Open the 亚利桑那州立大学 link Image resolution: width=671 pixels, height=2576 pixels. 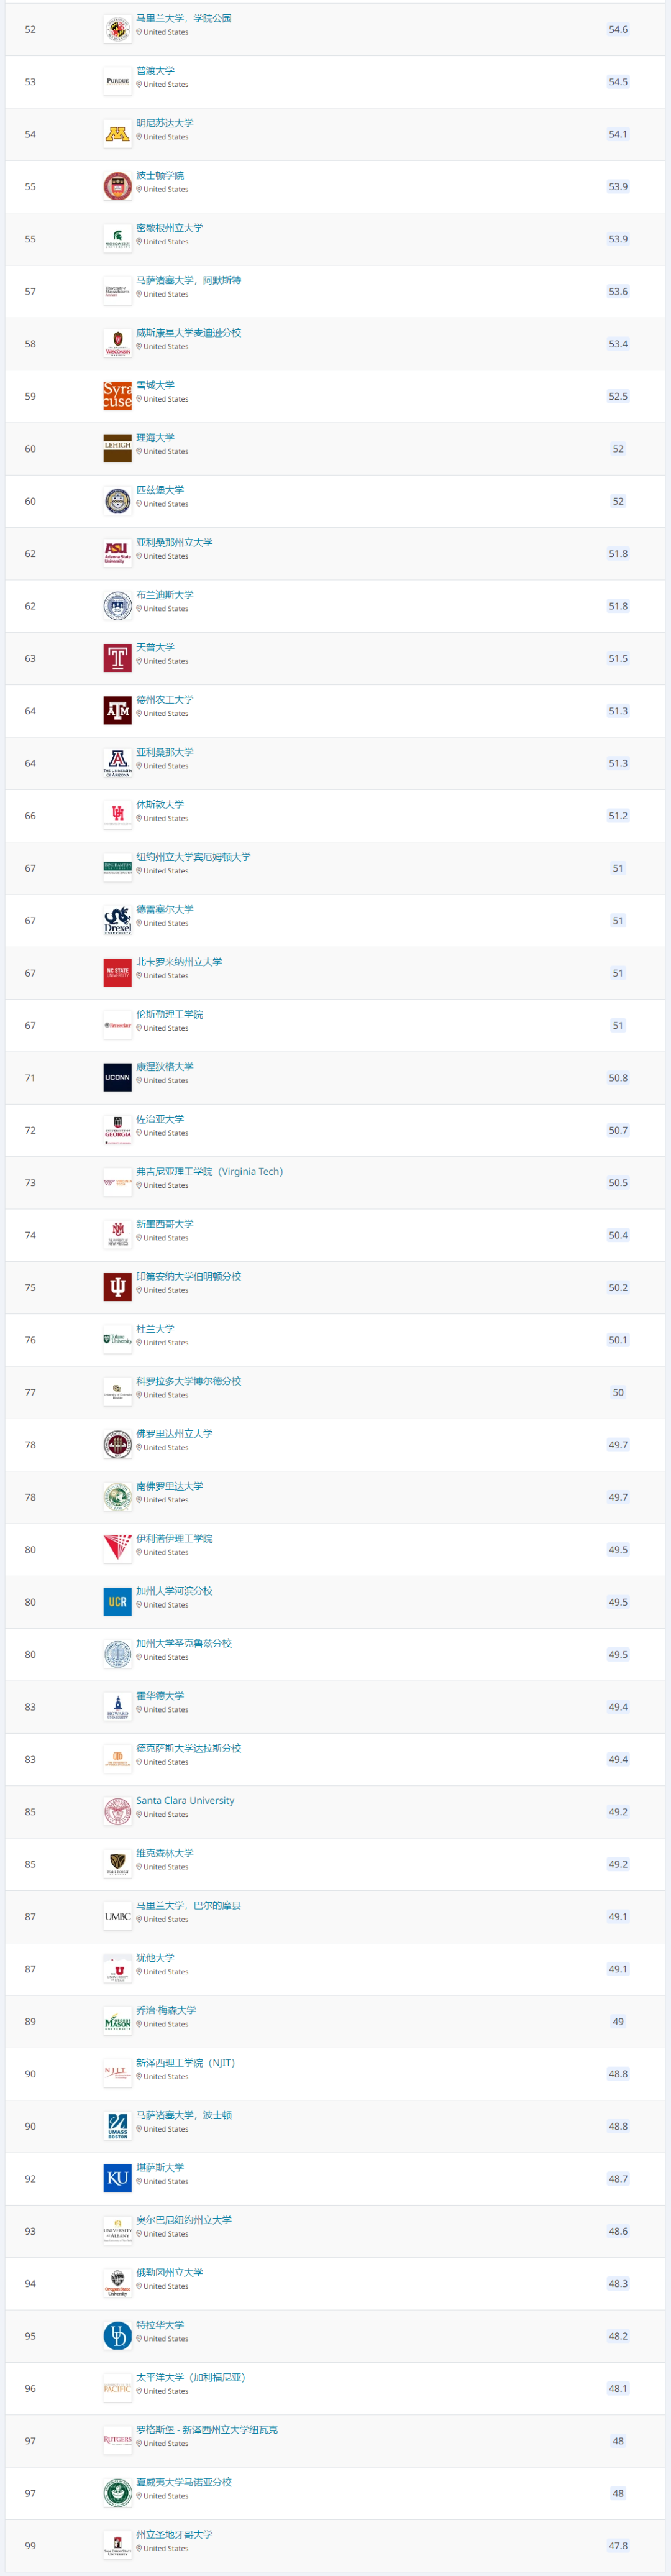[174, 543]
